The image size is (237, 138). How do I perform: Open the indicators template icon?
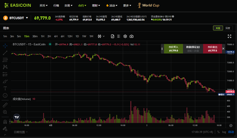113,36
